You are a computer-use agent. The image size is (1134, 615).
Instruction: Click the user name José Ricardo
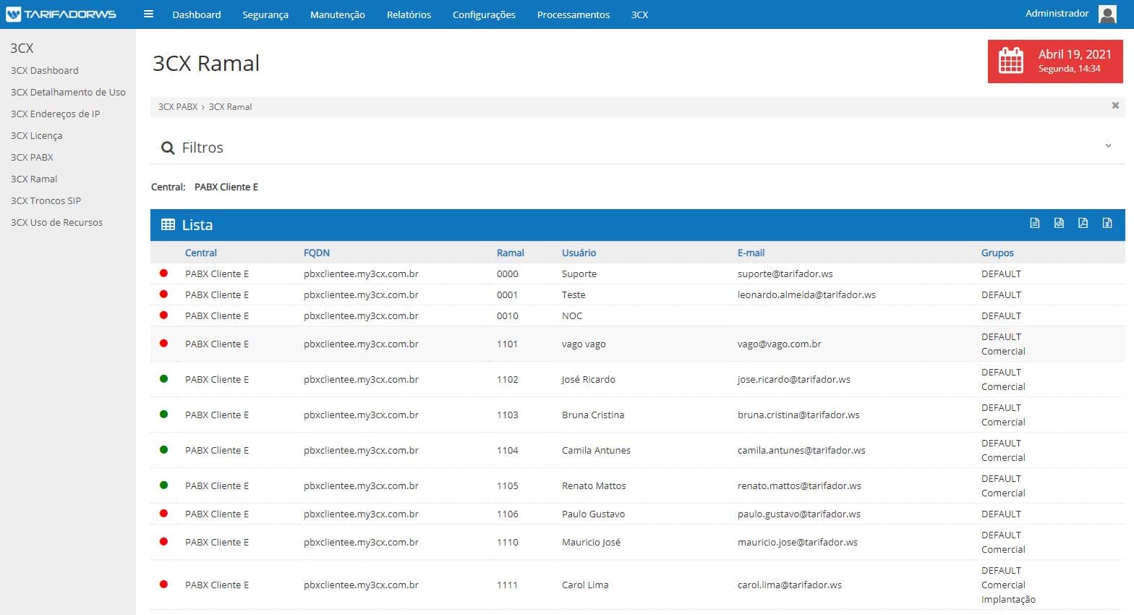(x=589, y=379)
